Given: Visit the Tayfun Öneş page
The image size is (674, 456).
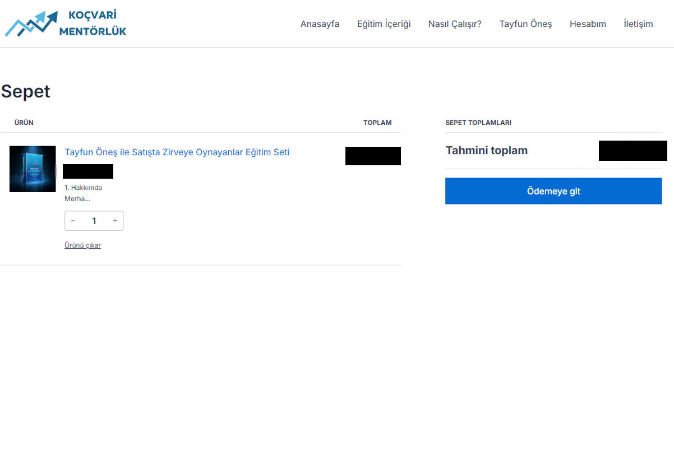Looking at the screenshot, I should click(525, 24).
